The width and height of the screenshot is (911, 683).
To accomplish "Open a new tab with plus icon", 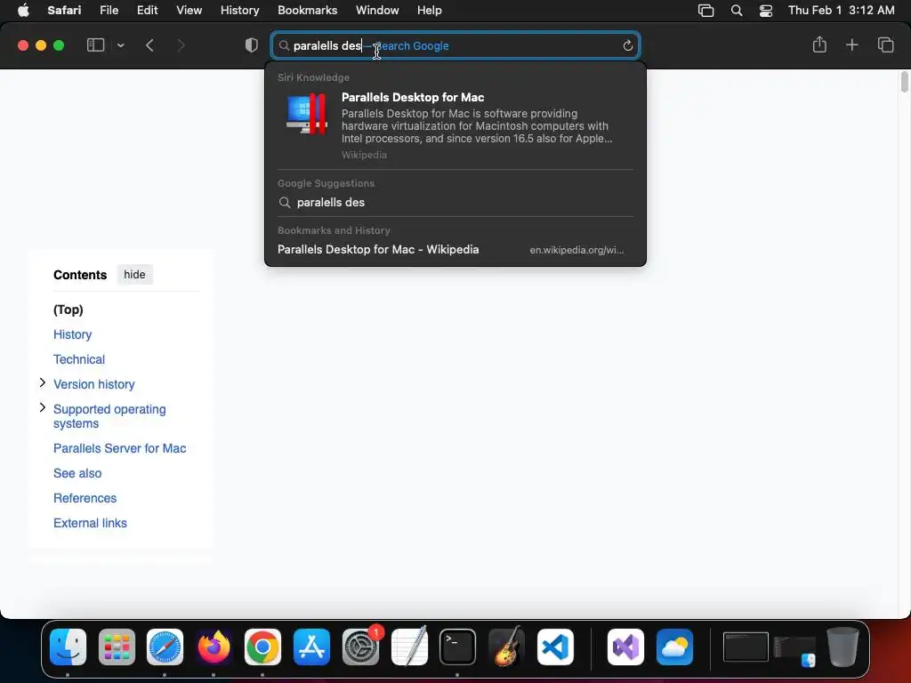I will [851, 44].
